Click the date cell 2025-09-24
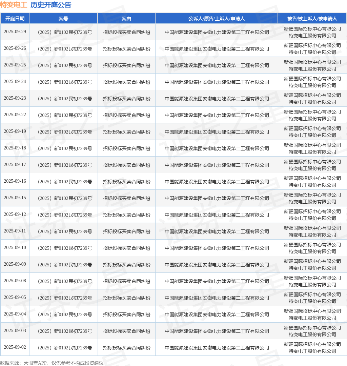The height and width of the screenshot is (366, 347). coord(15,81)
